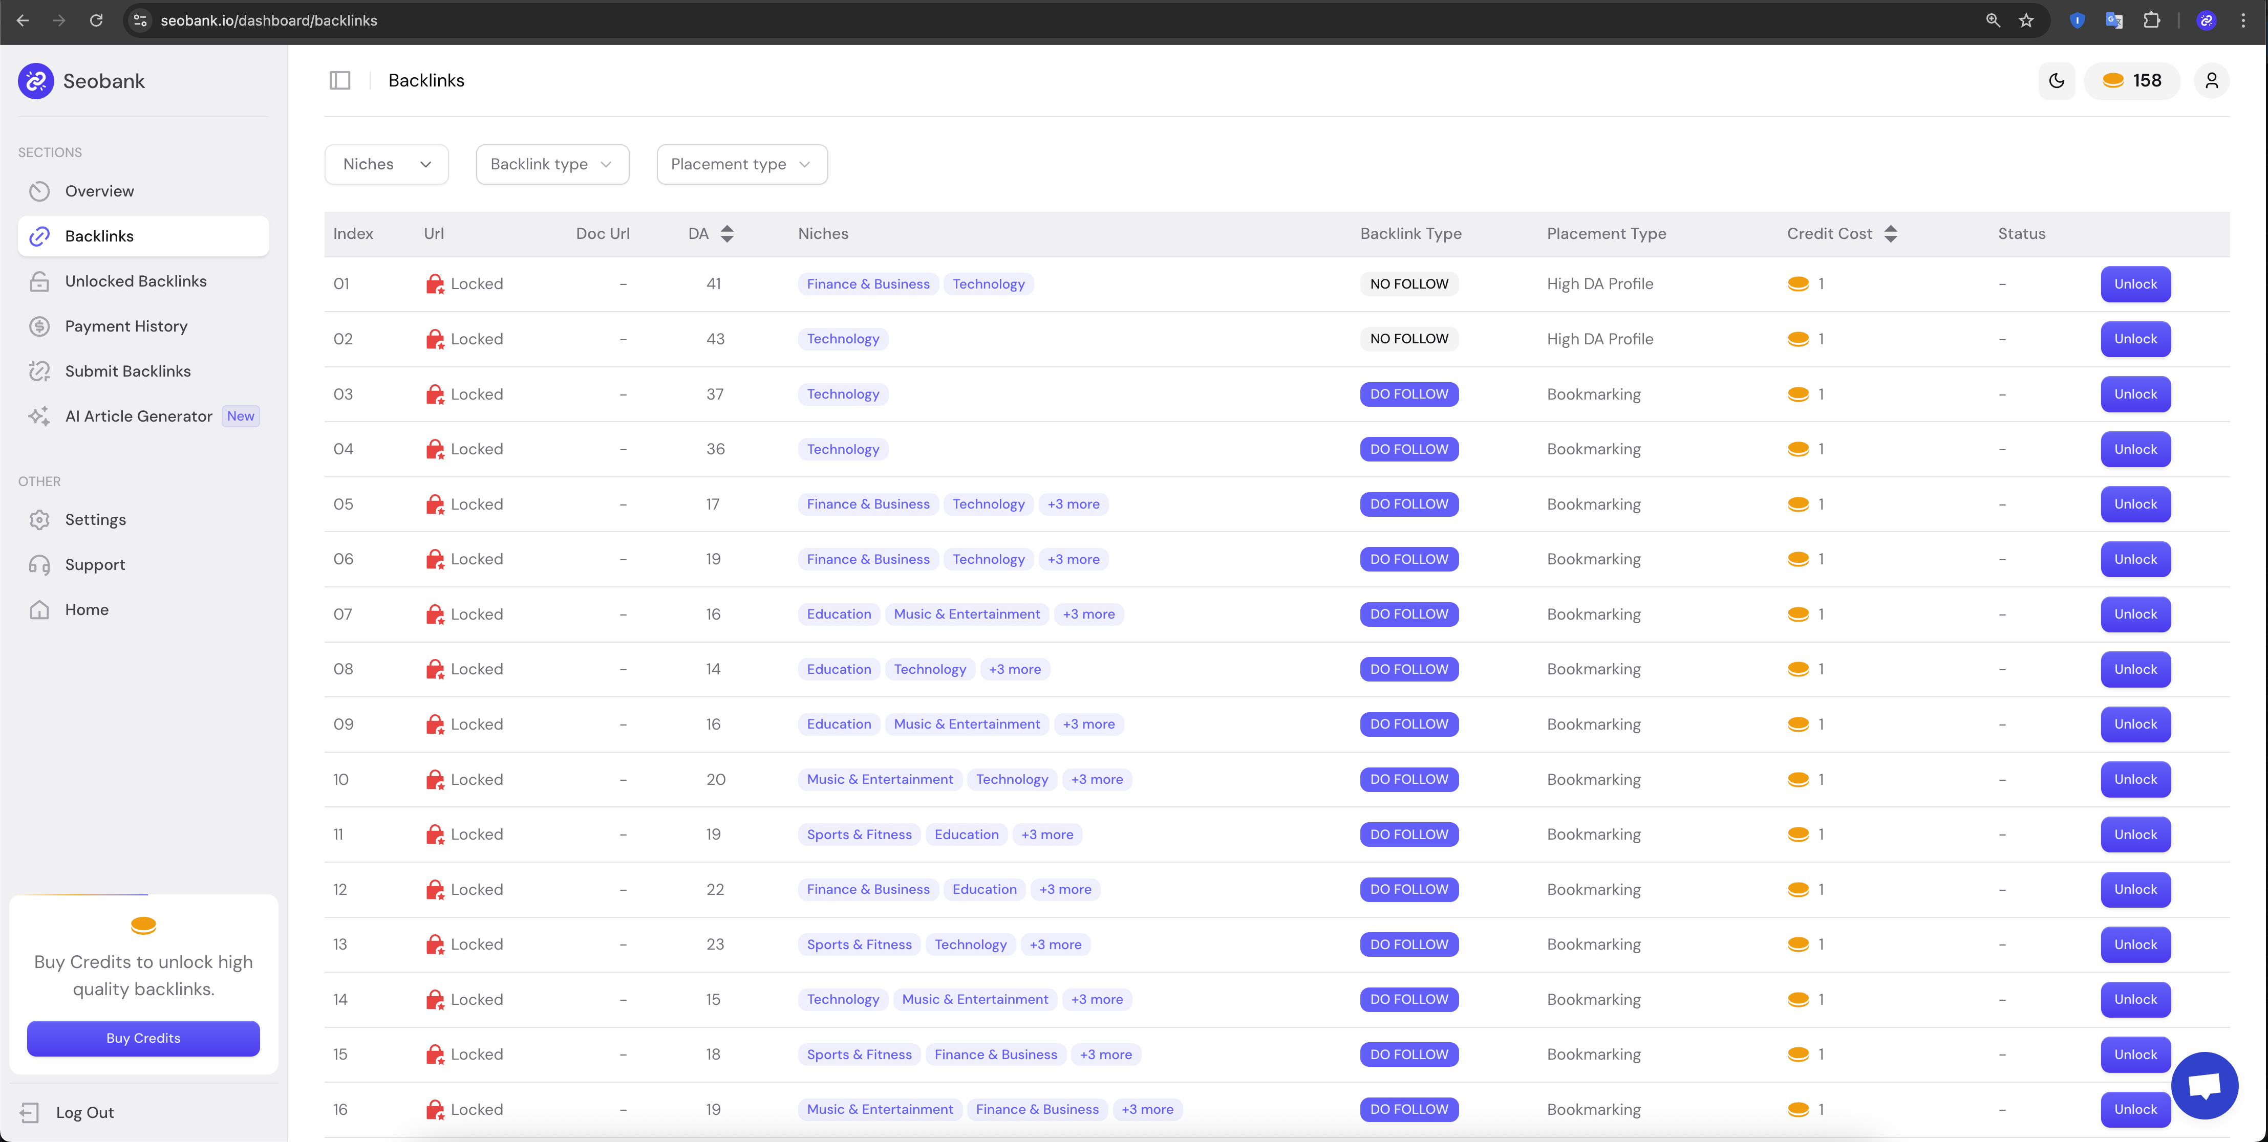Toggle the sidebar panel icon

340,80
